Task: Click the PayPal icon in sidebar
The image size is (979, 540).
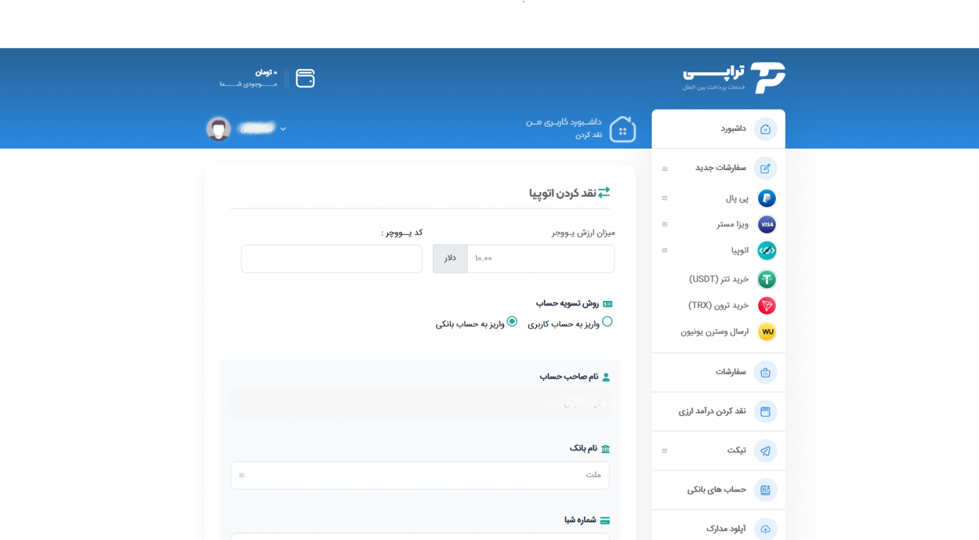Action: pos(767,198)
